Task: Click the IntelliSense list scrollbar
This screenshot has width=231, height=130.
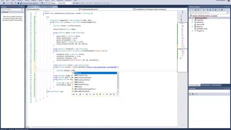Action: pos(118,82)
